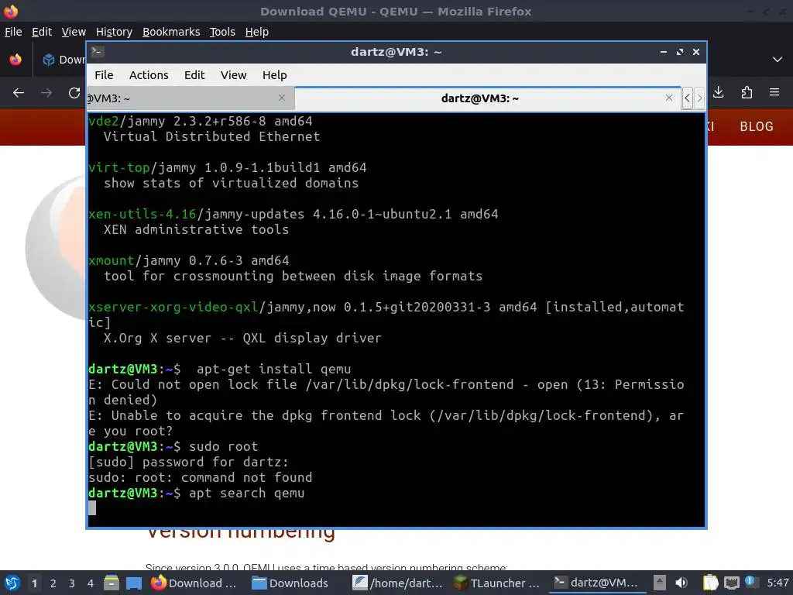Open the terminal Edit menu
This screenshot has height=595, width=793.
click(194, 75)
